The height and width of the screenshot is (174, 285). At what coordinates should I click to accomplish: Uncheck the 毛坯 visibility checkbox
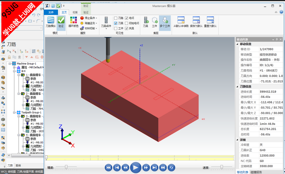pos(127,18)
